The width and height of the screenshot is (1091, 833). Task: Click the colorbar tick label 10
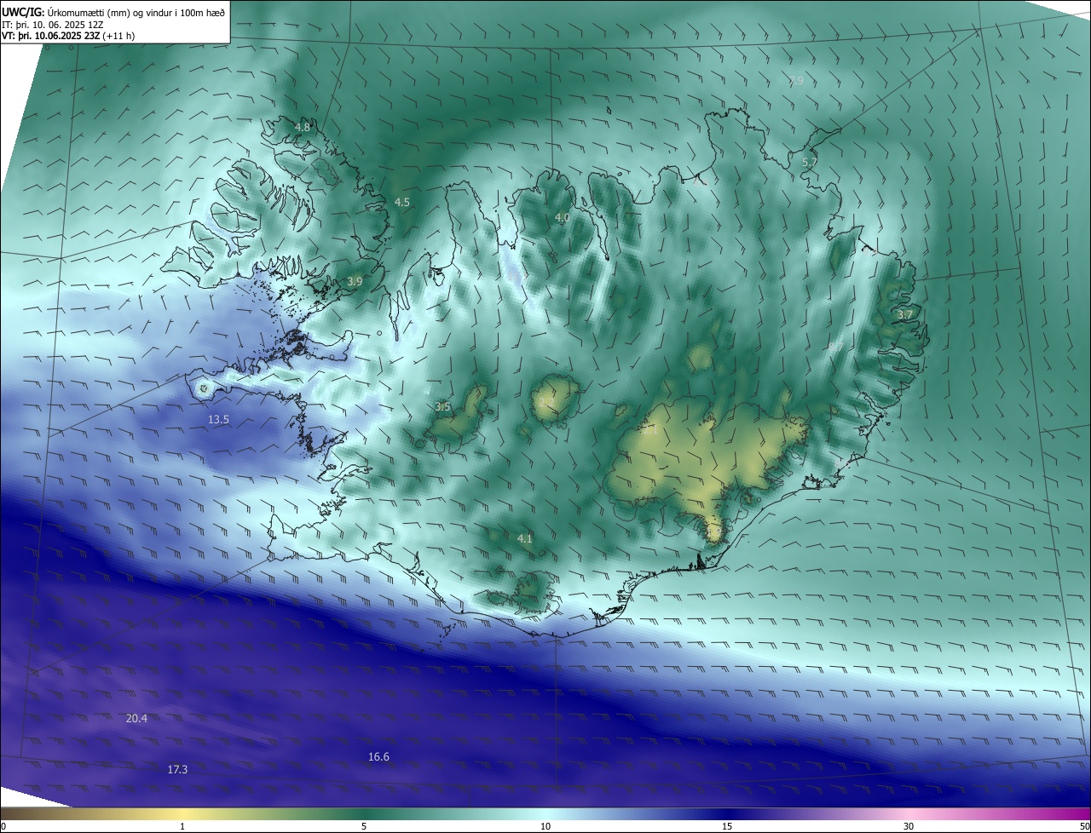click(x=545, y=826)
